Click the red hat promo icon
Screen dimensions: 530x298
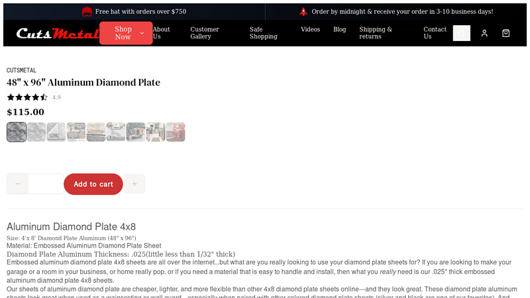point(87,11)
